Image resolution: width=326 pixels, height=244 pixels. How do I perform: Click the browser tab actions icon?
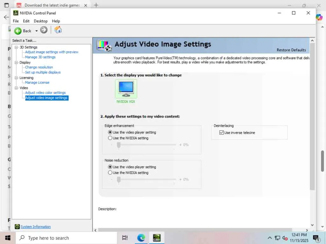click(x=7, y=5)
